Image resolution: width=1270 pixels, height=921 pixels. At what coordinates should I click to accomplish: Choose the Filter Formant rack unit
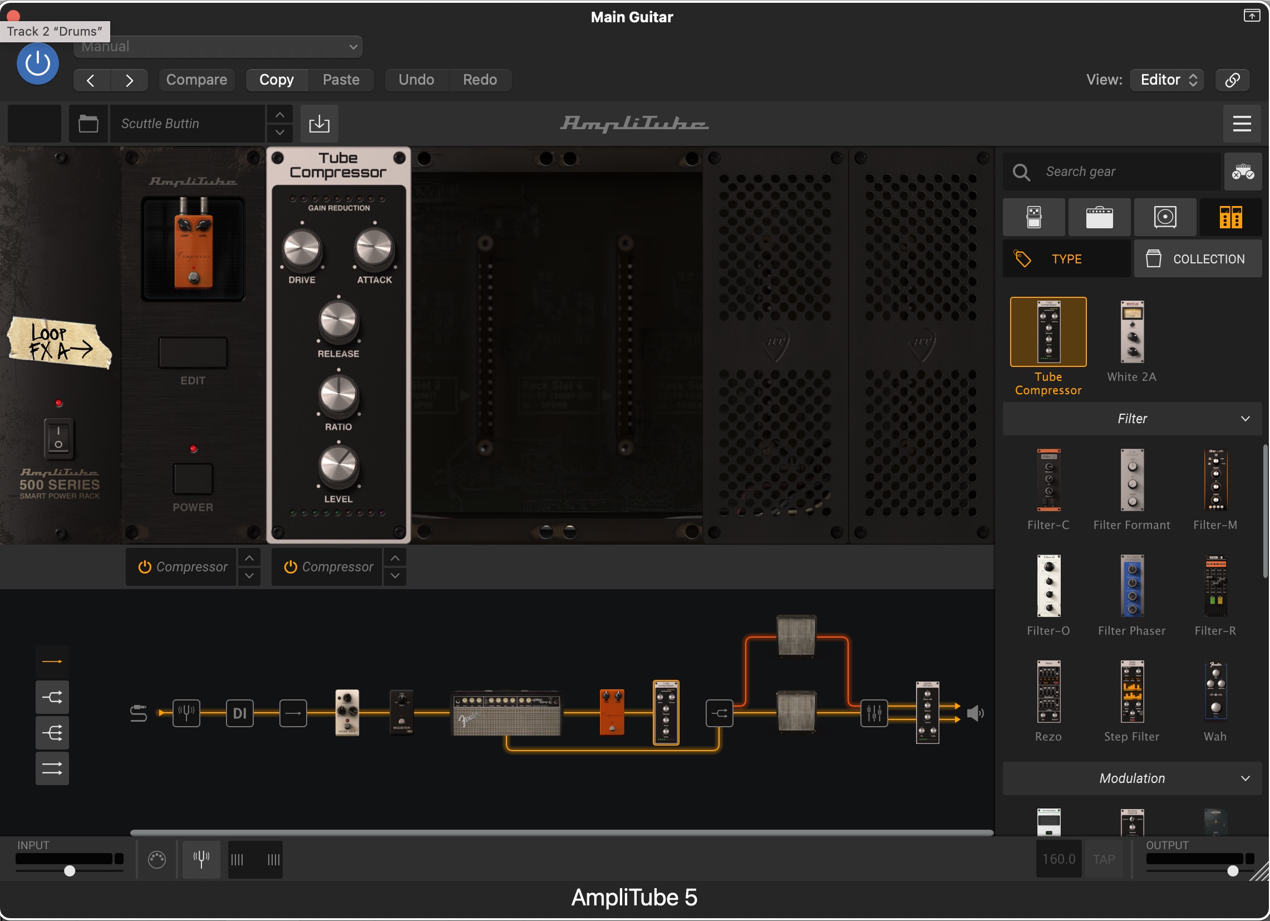pyautogui.click(x=1131, y=481)
